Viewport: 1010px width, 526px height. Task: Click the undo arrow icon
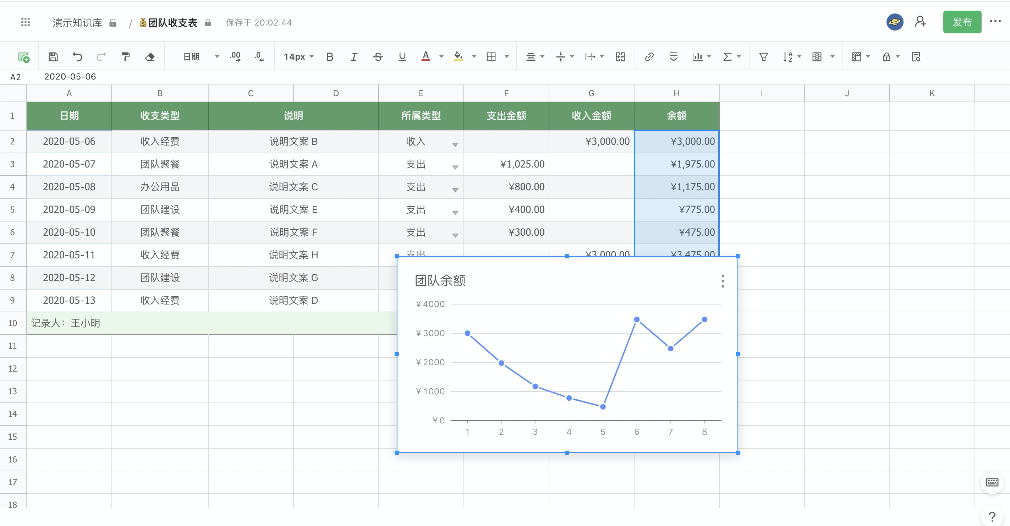[77, 57]
